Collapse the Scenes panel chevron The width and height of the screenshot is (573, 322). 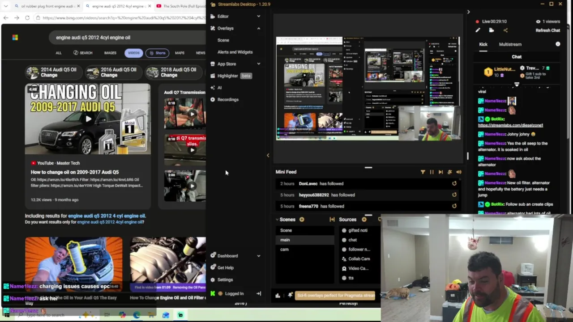tap(277, 220)
